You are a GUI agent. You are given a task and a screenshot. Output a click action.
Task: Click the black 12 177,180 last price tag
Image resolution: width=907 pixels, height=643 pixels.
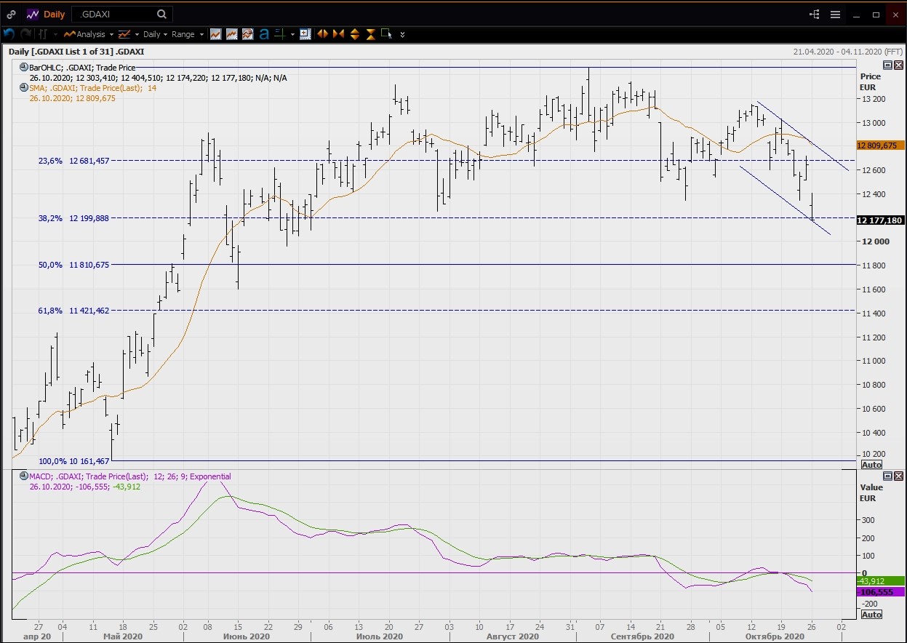coord(881,220)
